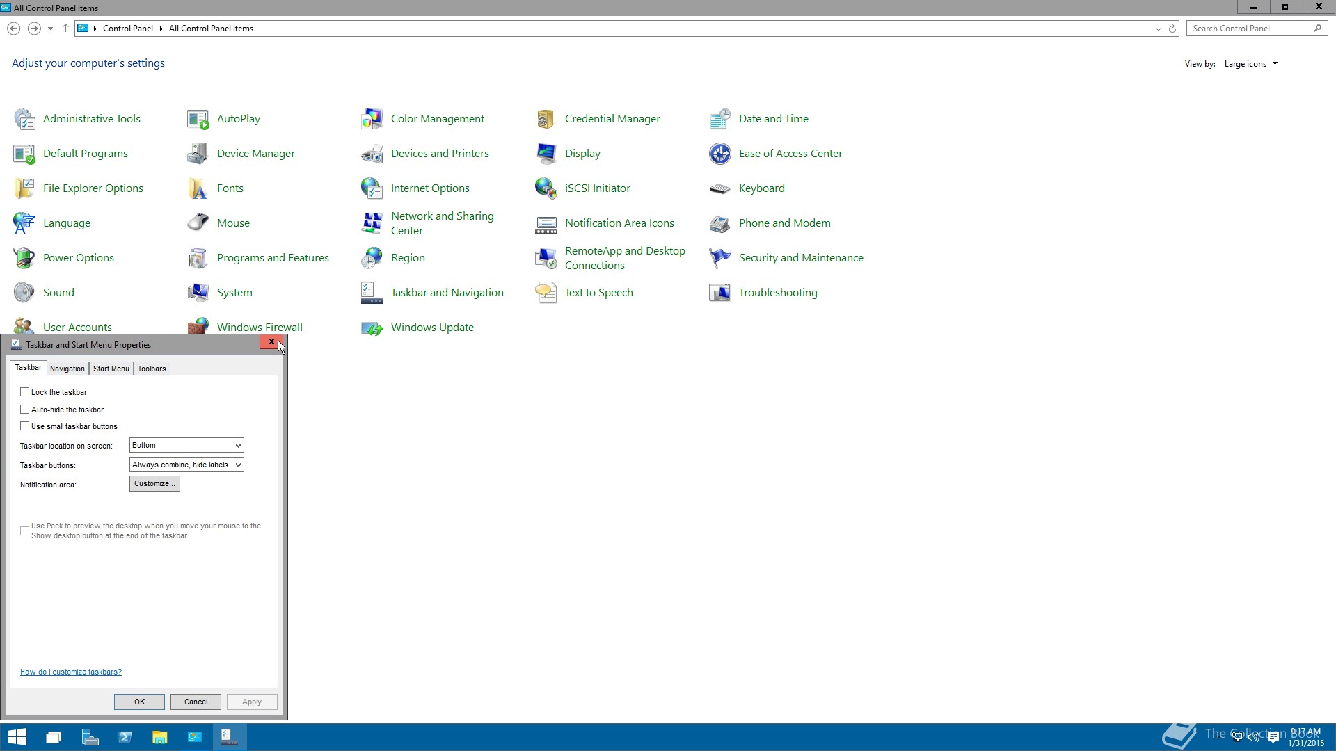Screen dimensions: 1336x751
Task: Click the taskbar date and time clock
Action: pos(1305,737)
